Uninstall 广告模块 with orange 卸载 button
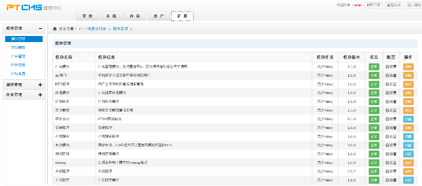Screen dimensions: 422x186 (408, 67)
